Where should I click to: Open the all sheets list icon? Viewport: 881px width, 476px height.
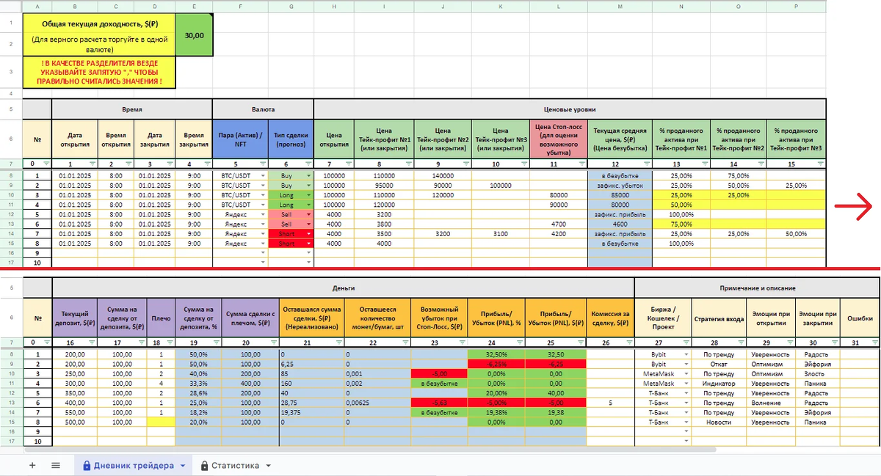coord(56,465)
